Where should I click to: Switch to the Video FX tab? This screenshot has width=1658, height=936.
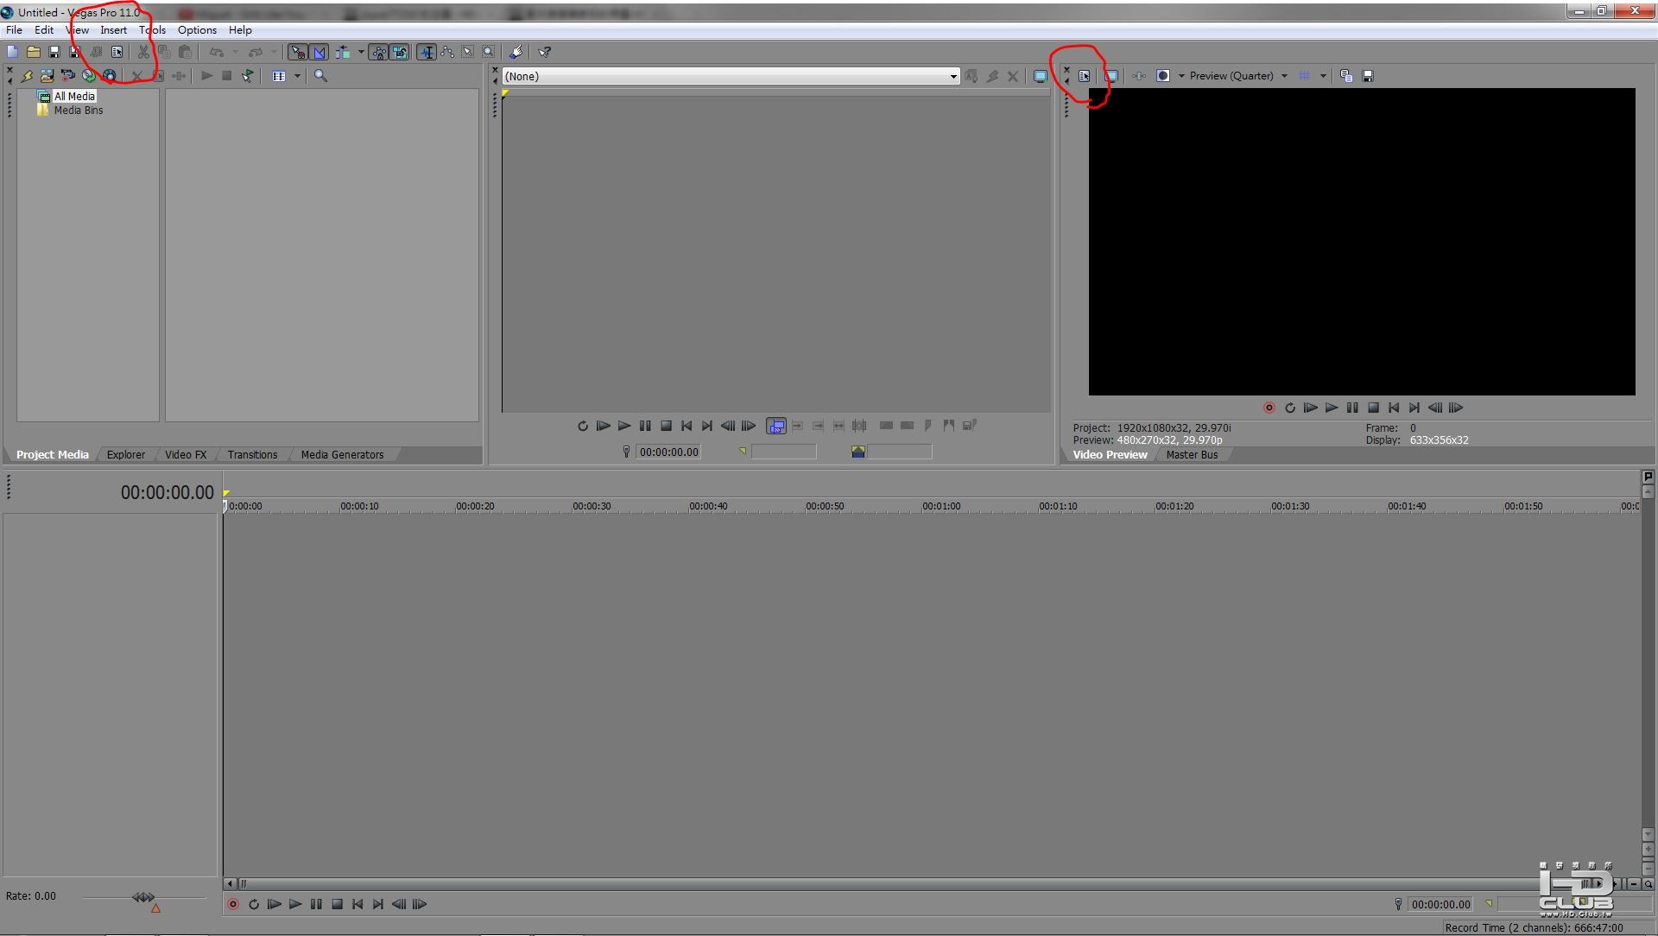[186, 454]
